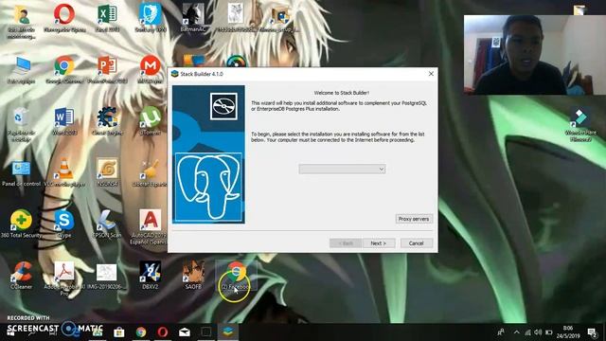Open the volume control in the tray
The height and width of the screenshot is (341, 606).
coord(538,332)
